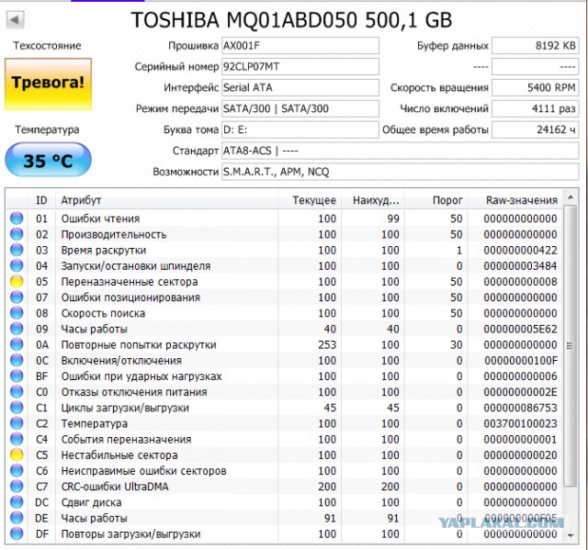Viewport: 588px width, 550px height.
Task: Select status dot of C7 CRC-ошибки UltraDMA
Action: tap(17, 487)
